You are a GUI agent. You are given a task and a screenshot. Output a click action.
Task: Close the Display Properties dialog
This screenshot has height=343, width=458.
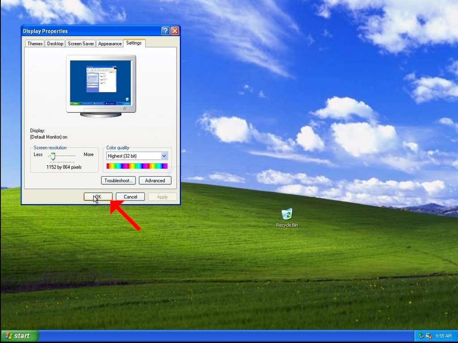pos(175,31)
